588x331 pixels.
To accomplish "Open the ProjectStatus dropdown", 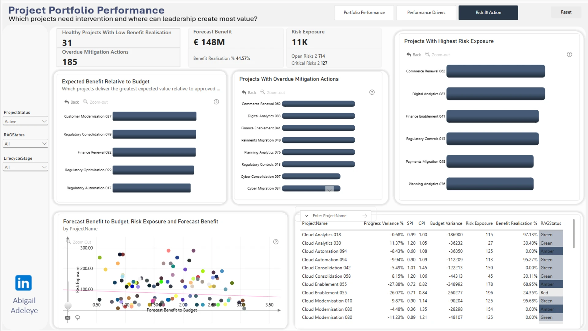I will (25, 121).
